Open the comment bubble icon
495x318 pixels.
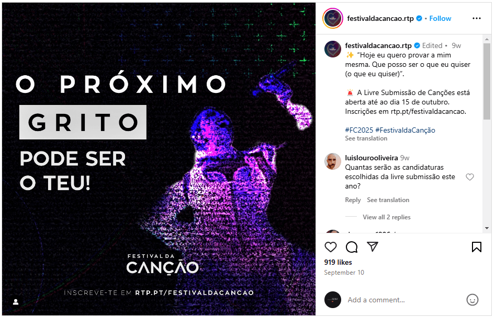[351, 247]
